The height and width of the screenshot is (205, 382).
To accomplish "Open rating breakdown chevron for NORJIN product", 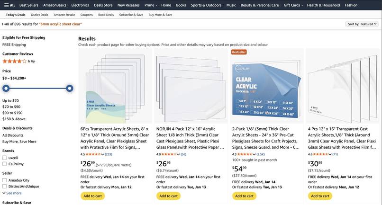I will tap(178, 154).
